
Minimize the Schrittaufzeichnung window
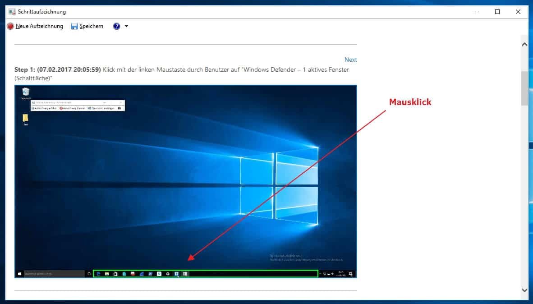tap(477, 12)
